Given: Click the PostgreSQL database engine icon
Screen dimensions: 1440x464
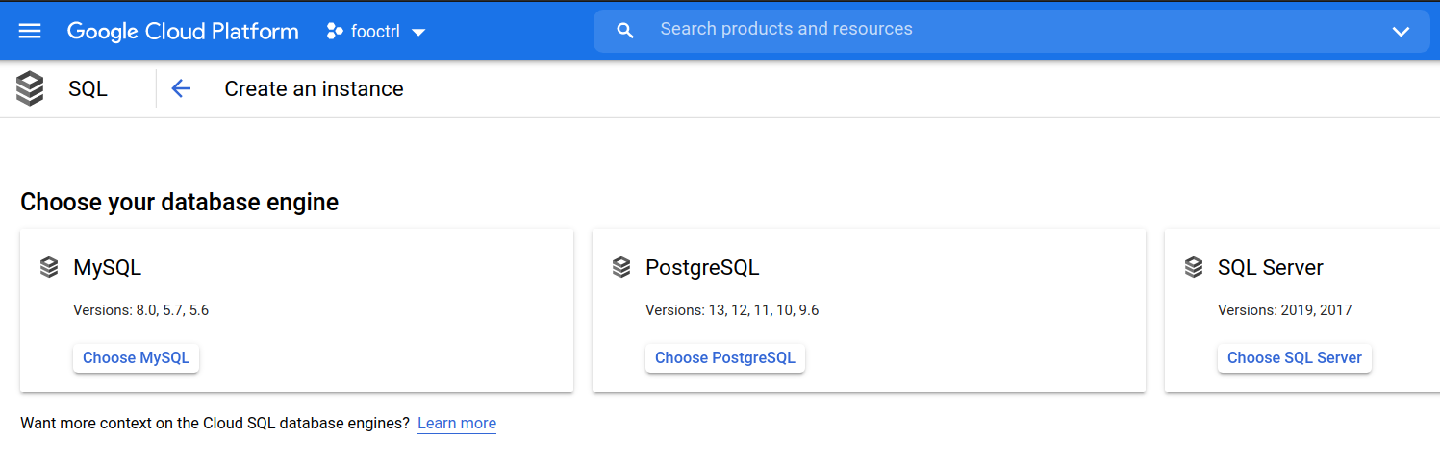Looking at the screenshot, I should [621, 267].
